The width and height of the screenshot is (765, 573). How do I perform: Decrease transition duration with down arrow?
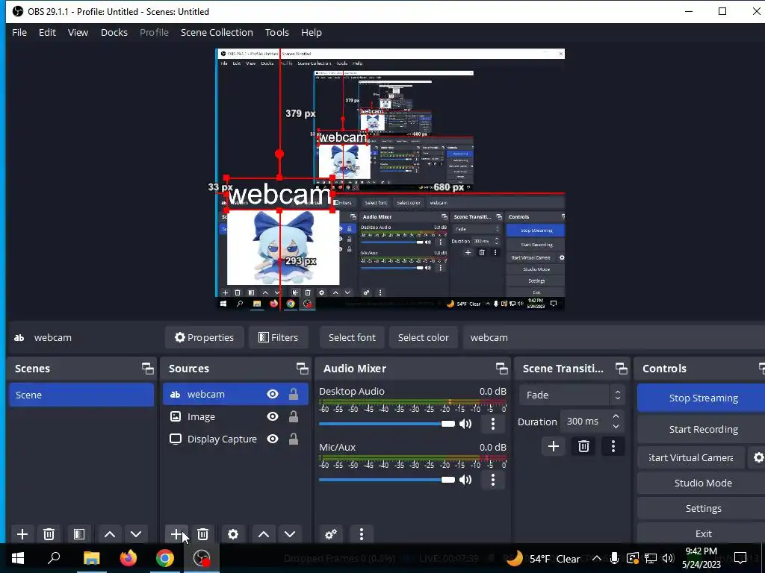pos(616,427)
